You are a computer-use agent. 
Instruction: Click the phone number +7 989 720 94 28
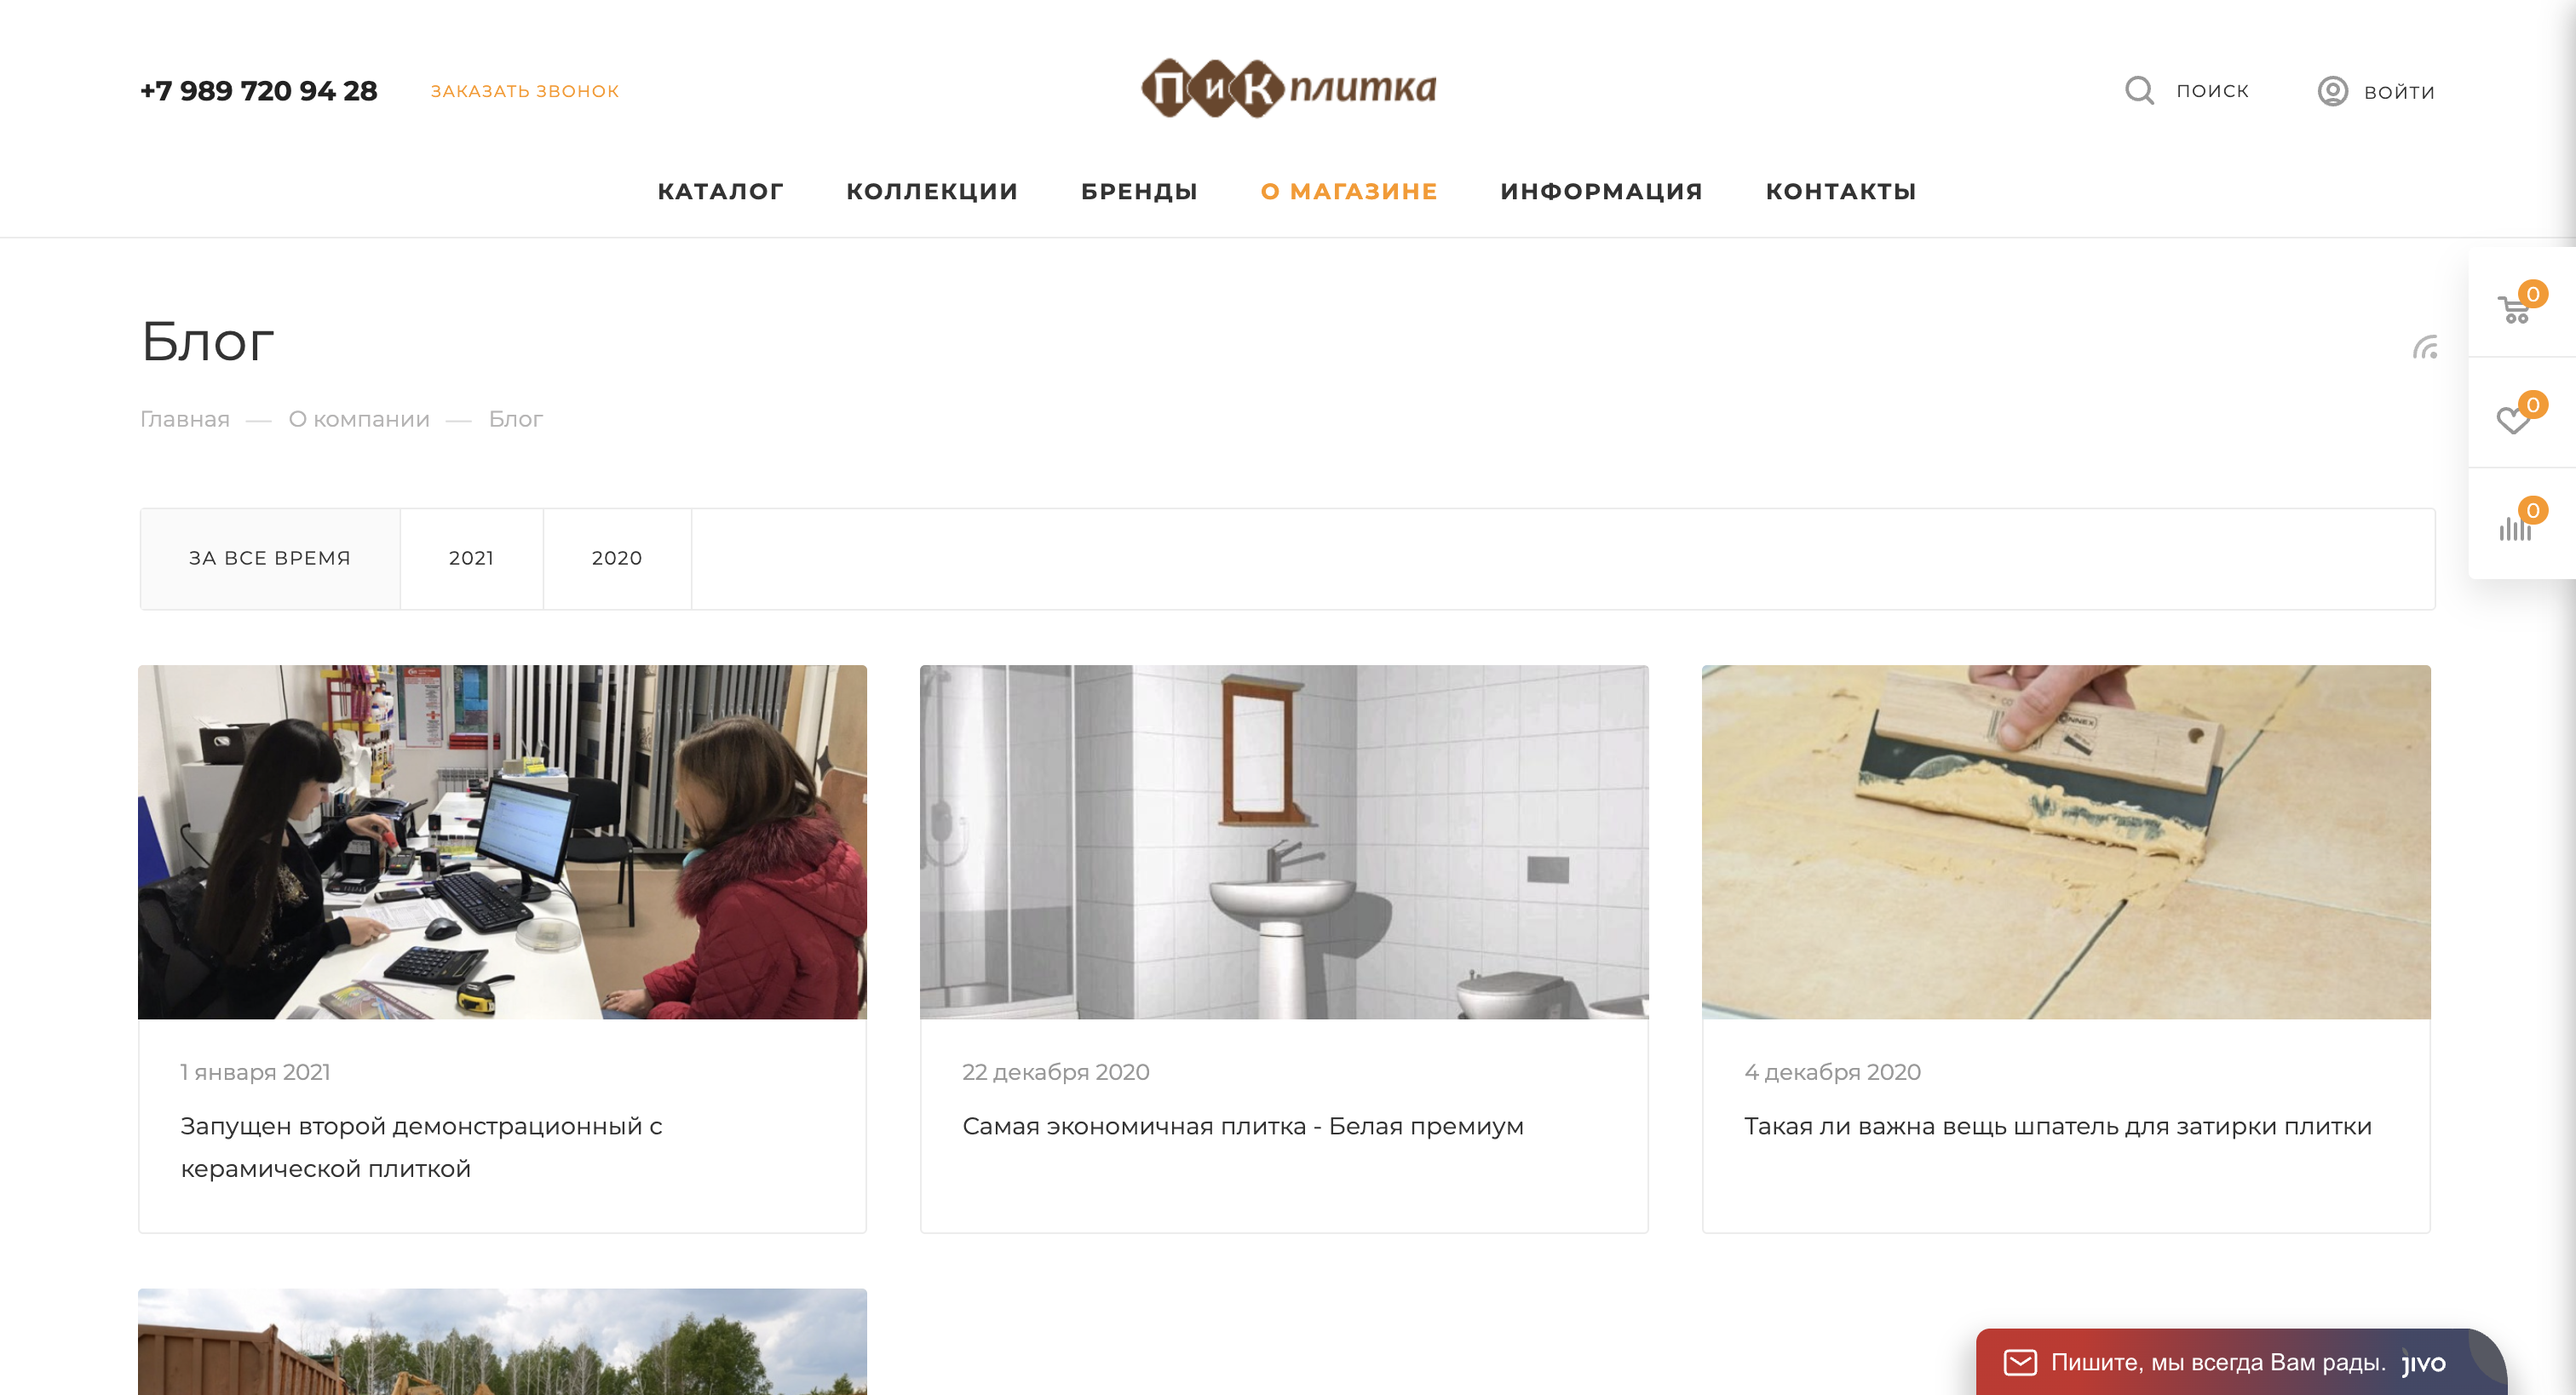(x=259, y=91)
